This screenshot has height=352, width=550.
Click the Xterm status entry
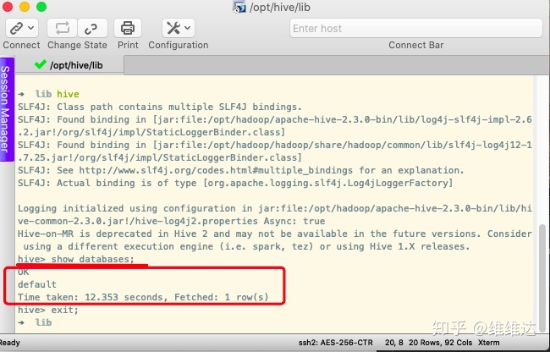pyautogui.click(x=488, y=343)
